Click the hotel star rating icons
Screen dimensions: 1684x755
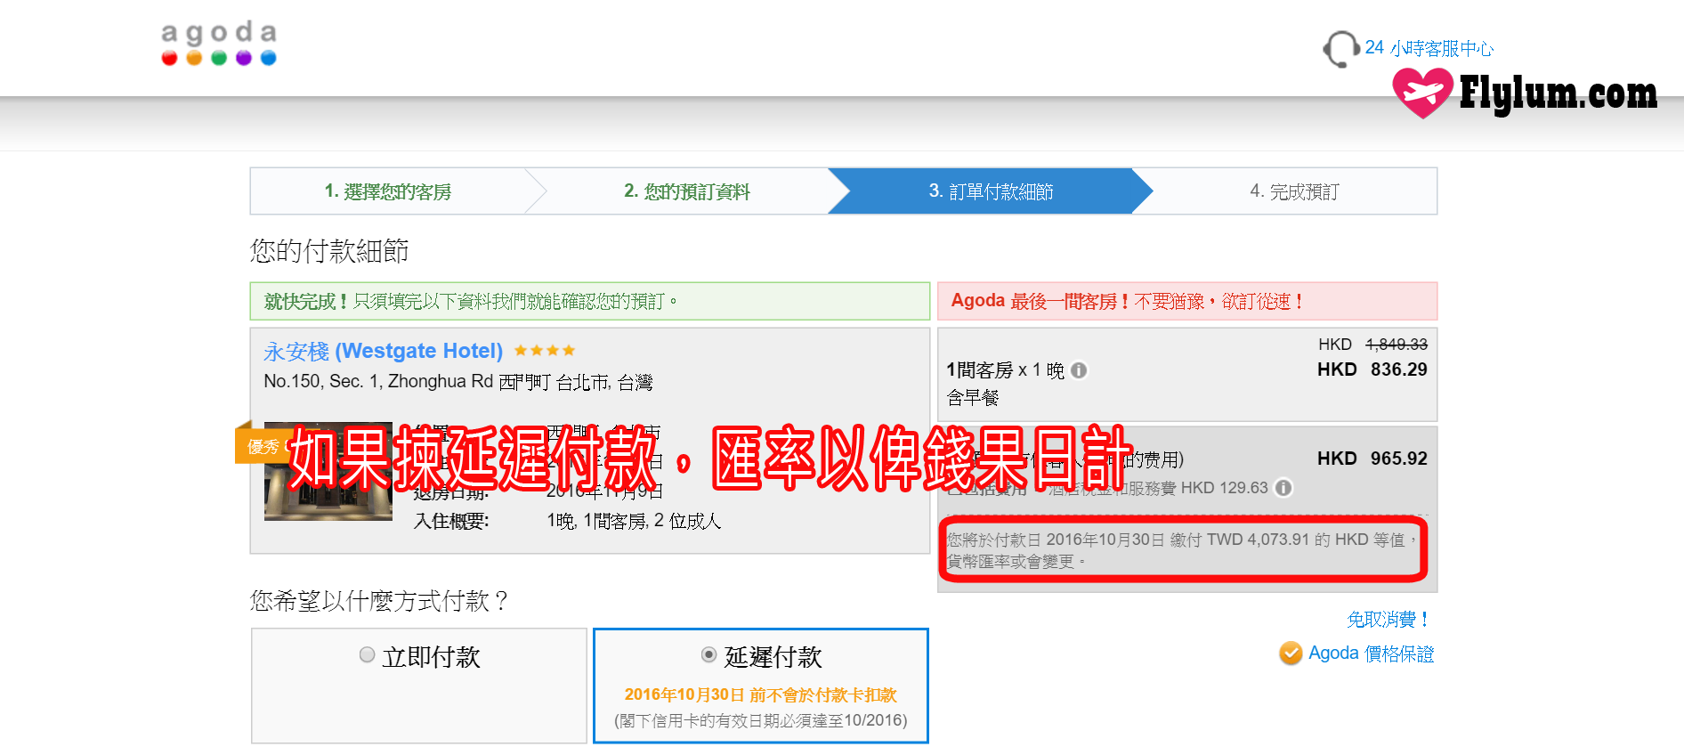545,351
